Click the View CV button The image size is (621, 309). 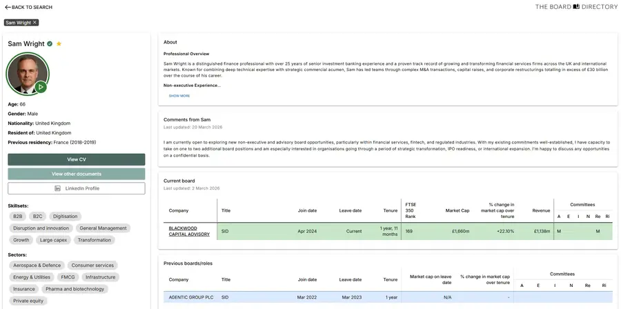point(77,159)
